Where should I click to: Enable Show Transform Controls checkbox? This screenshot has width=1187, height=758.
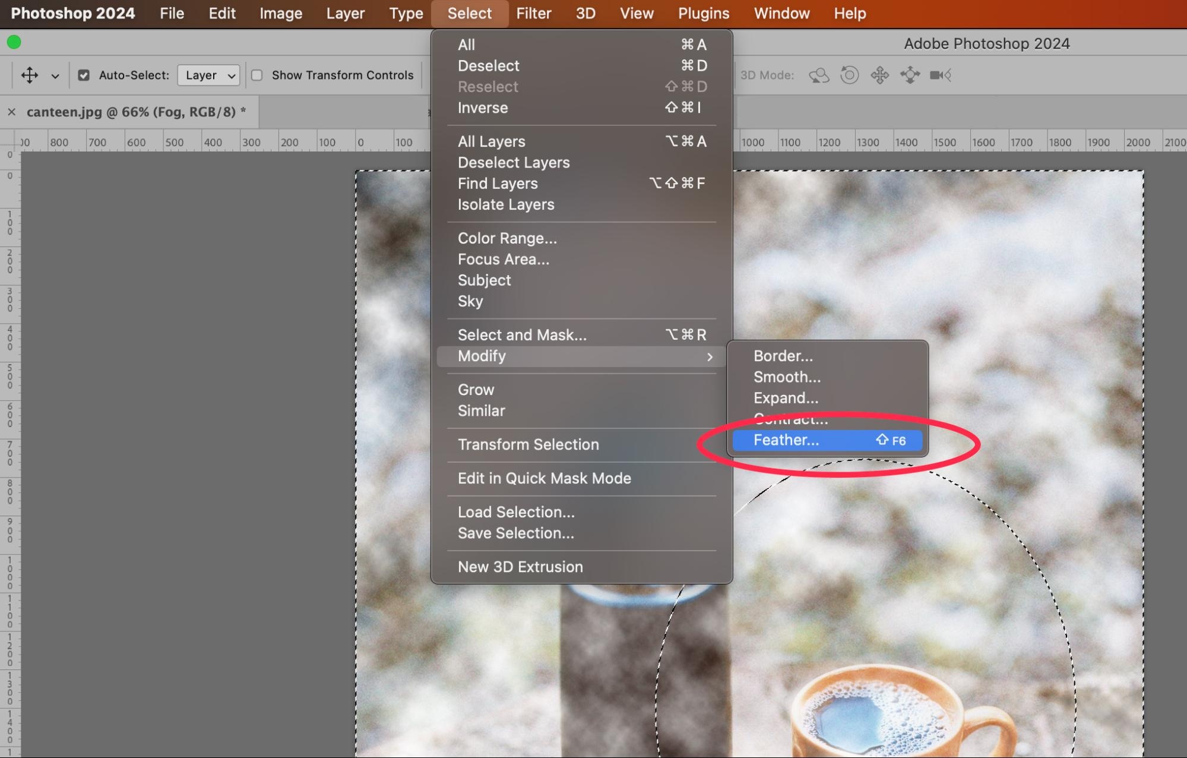click(257, 75)
